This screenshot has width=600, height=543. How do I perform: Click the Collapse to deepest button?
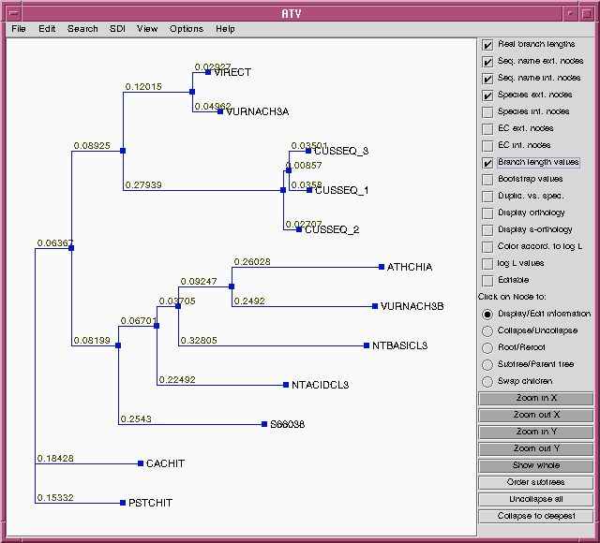coord(535,516)
